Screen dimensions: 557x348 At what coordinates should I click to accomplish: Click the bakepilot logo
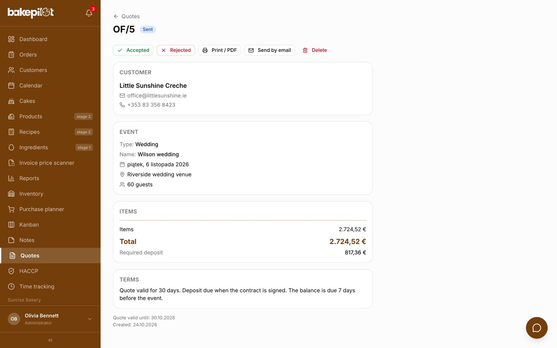31,12
